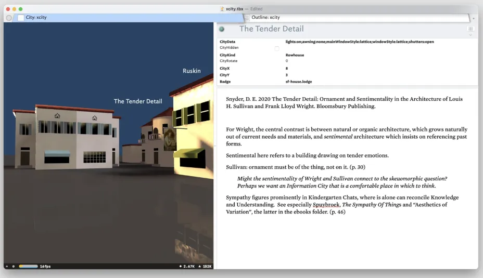Click the blue awning on the rowhouse
The width and height of the screenshot is (483, 278).
click(57, 154)
